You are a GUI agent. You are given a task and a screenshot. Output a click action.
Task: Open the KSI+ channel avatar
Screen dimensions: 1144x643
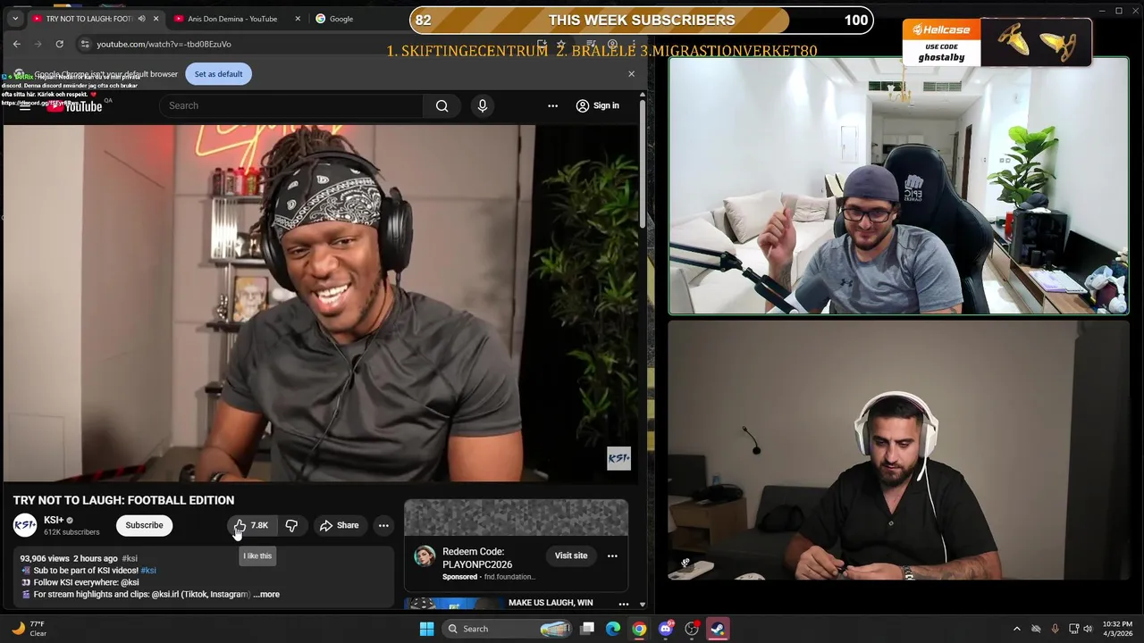(x=25, y=525)
